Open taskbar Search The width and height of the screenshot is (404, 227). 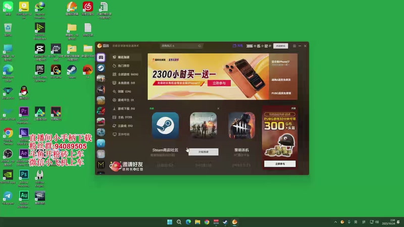click(x=179, y=222)
